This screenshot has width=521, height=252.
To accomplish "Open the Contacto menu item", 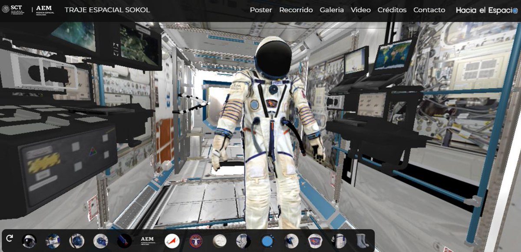I will pos(429,10).
